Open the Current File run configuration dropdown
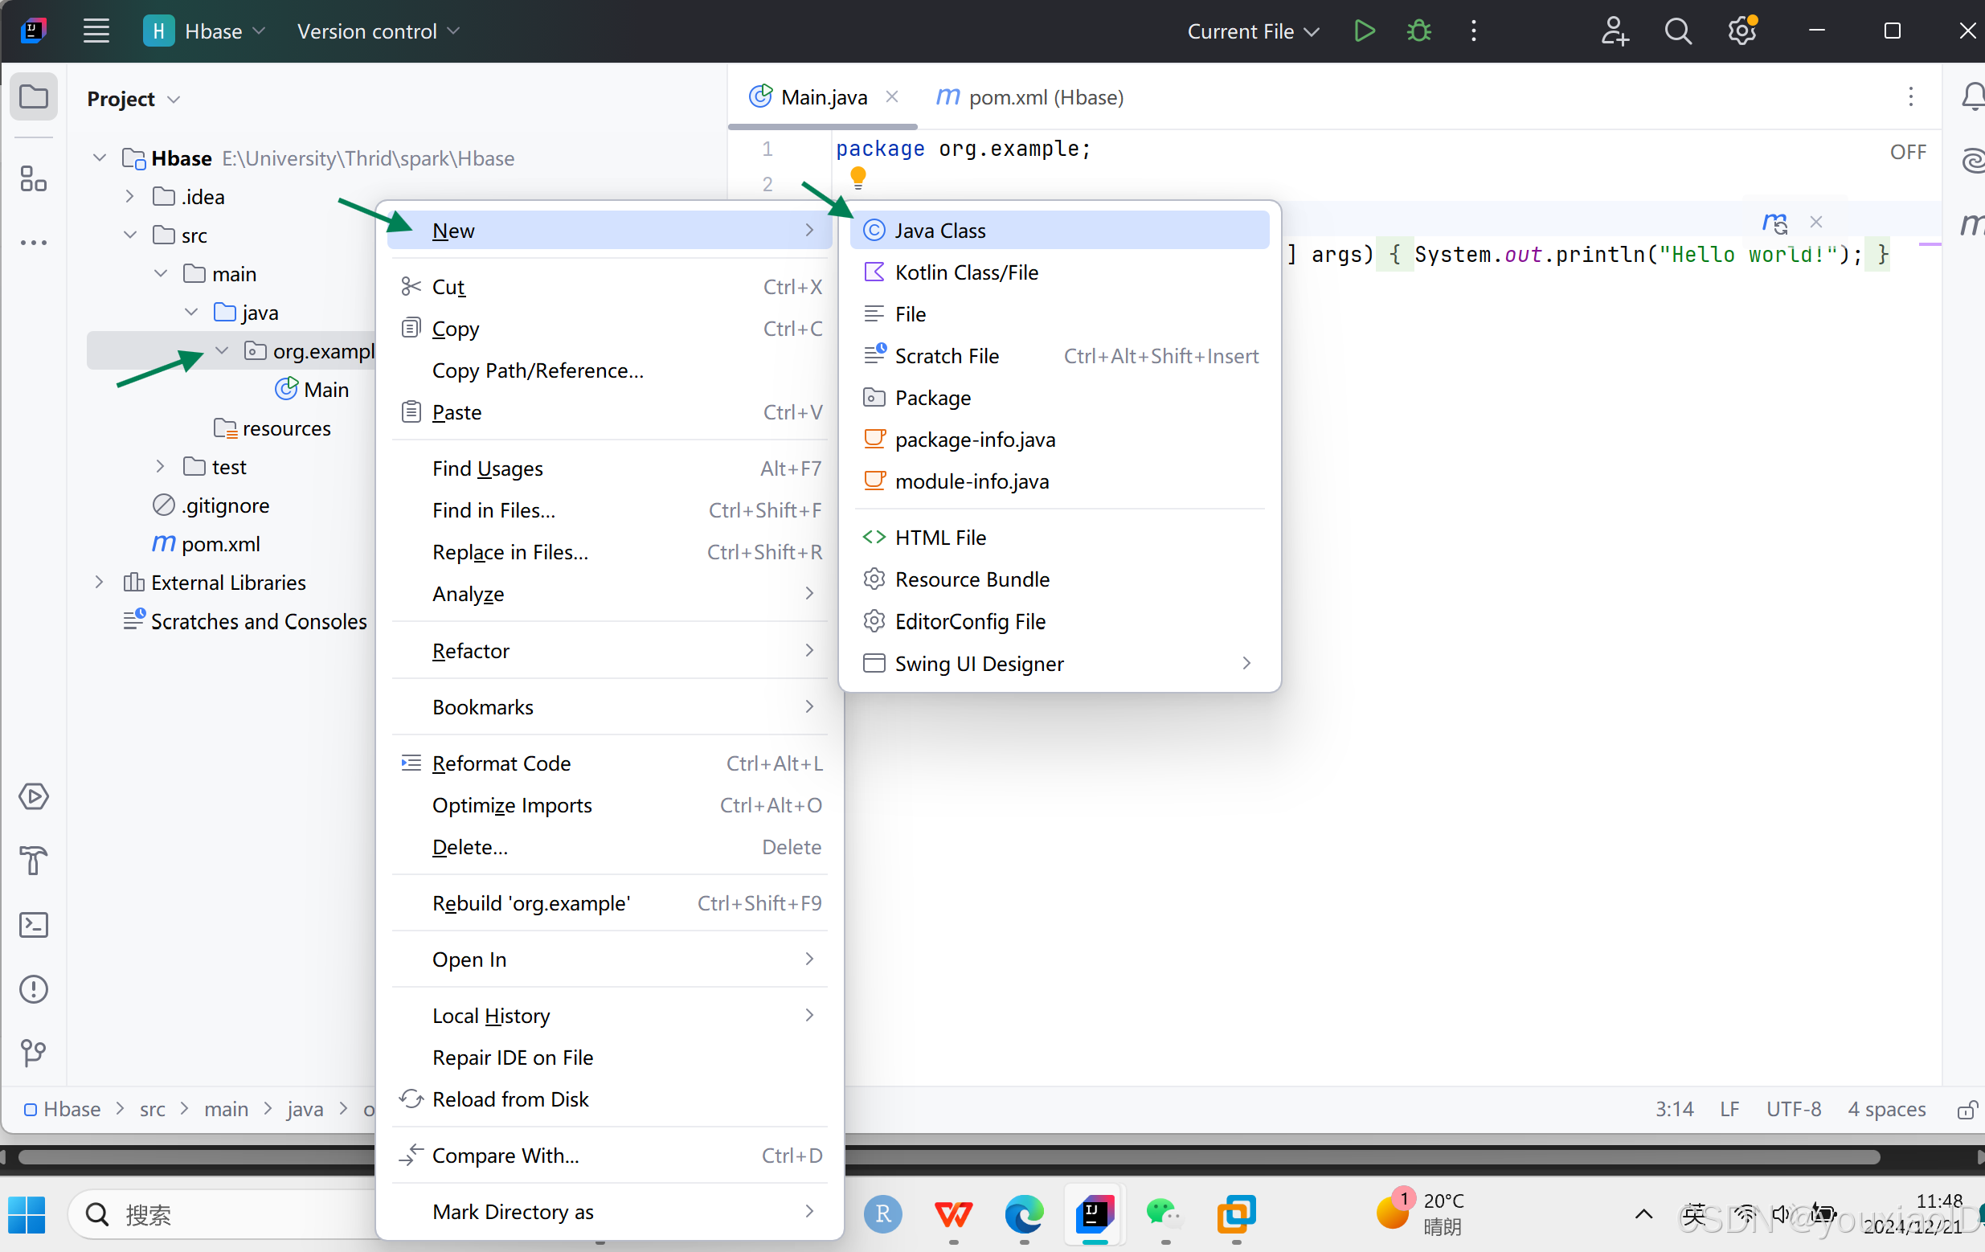 point(1251,31)
